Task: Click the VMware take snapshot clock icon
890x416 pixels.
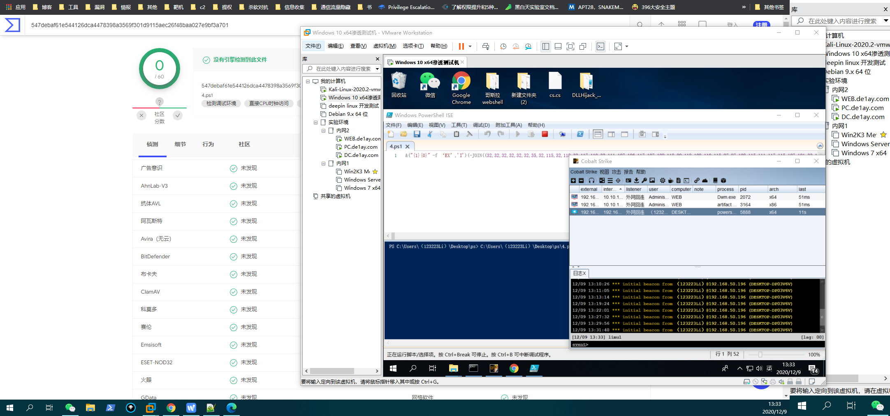Action: [x=503, y=46]
